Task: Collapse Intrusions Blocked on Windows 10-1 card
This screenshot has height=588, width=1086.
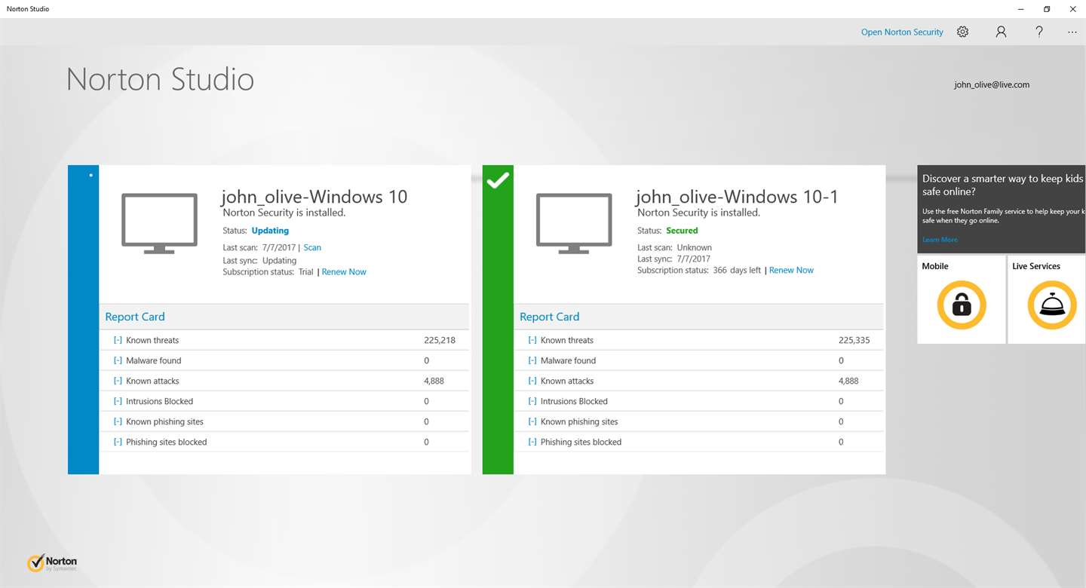Action: (x=532, y=401)
